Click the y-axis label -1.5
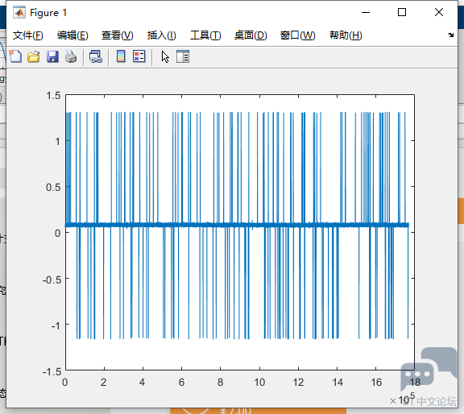 pyautogui.click(x=52, y=371)
